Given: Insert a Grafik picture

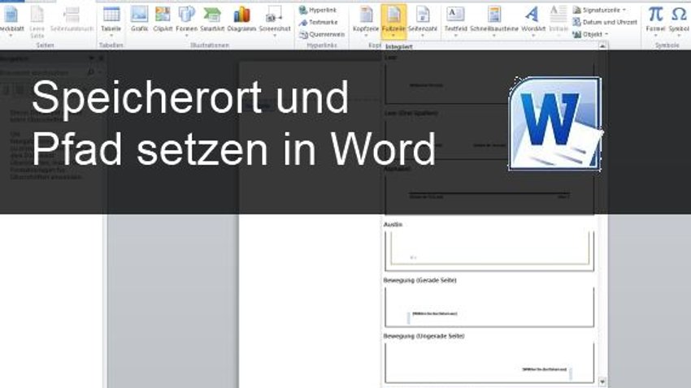Looking at the screenshot, I should coord(139,19).
